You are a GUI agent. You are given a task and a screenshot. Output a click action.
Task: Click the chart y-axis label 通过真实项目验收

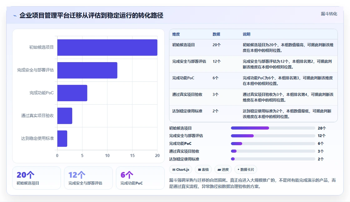click(x=37, y=116)
